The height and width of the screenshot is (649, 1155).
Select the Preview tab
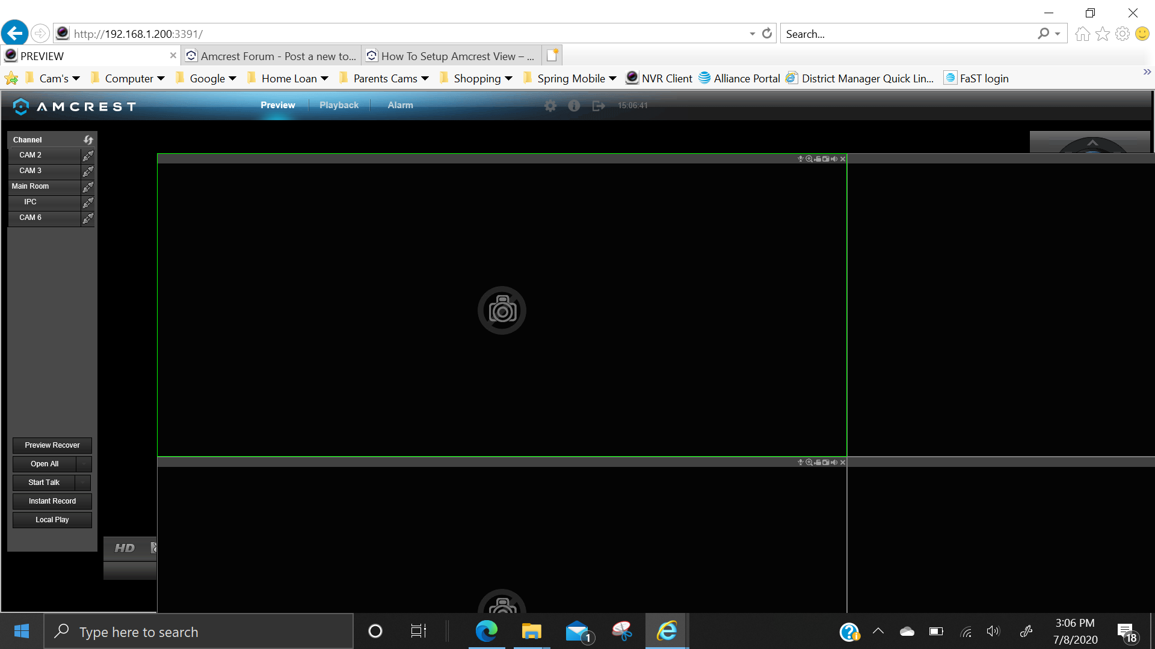coord(277,105)
